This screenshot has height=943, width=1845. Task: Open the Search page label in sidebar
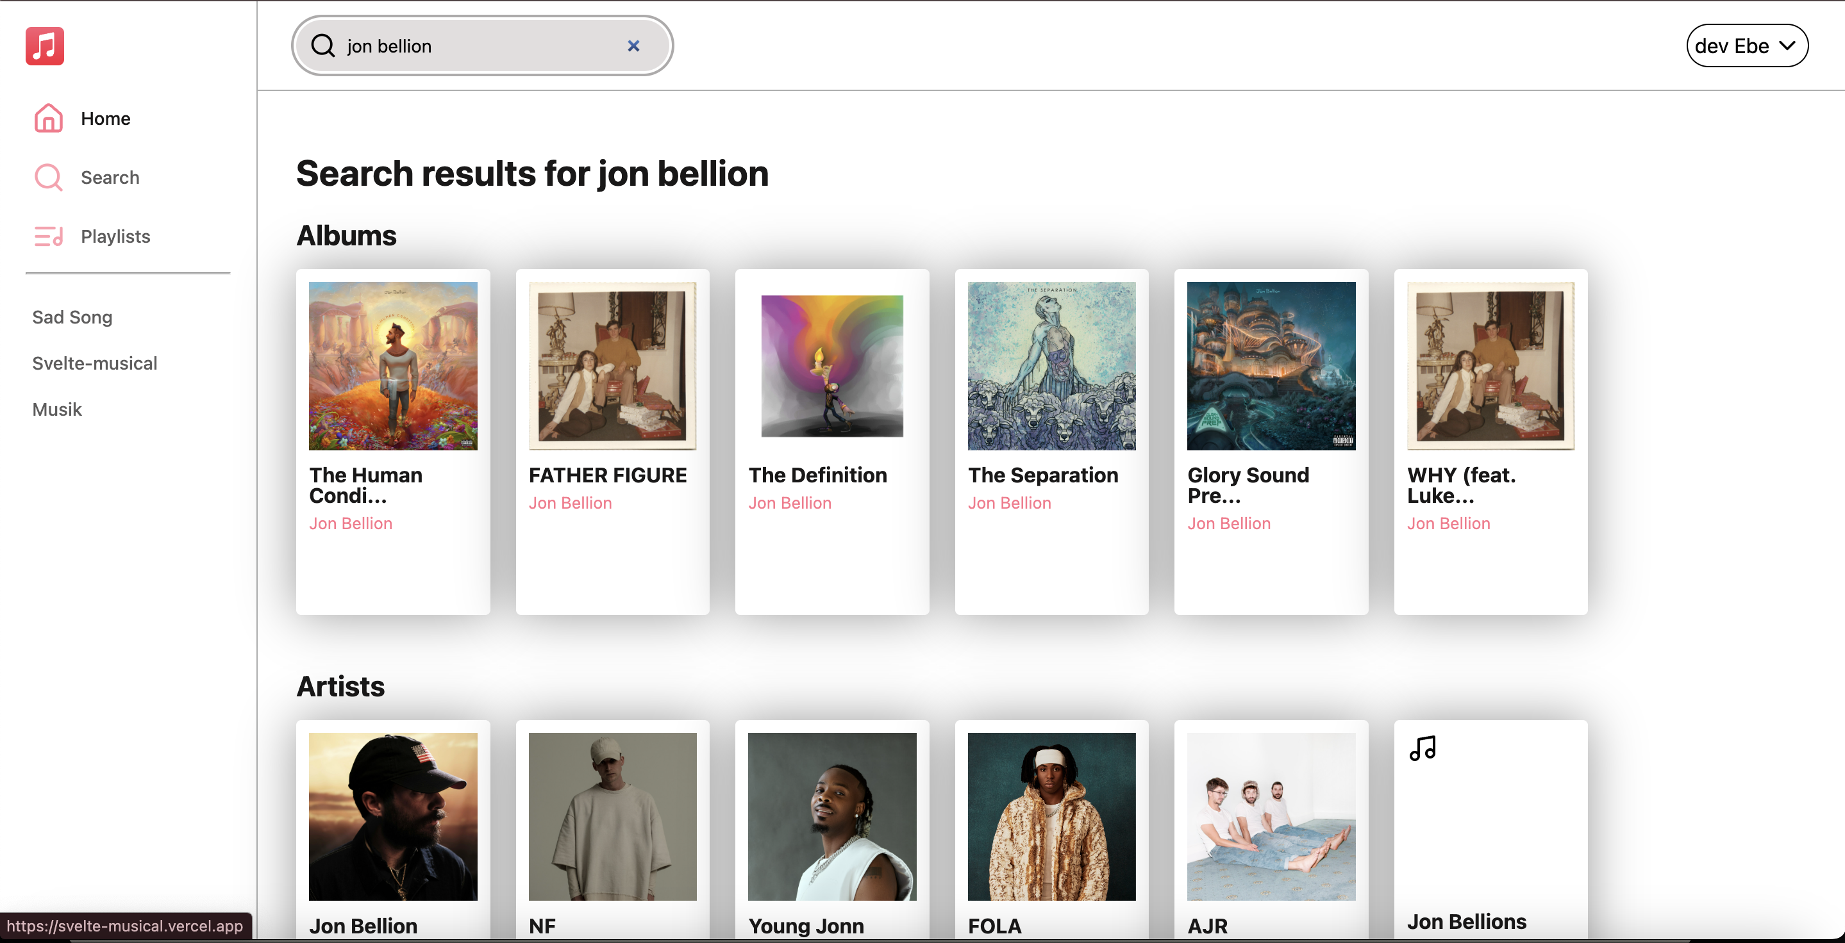pyautogui.click(x=110, y=177)
